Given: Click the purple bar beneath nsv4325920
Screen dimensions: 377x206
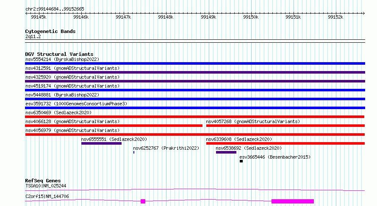Looking at the screenshot, I should pyautogui.click(x=195, y=81).
